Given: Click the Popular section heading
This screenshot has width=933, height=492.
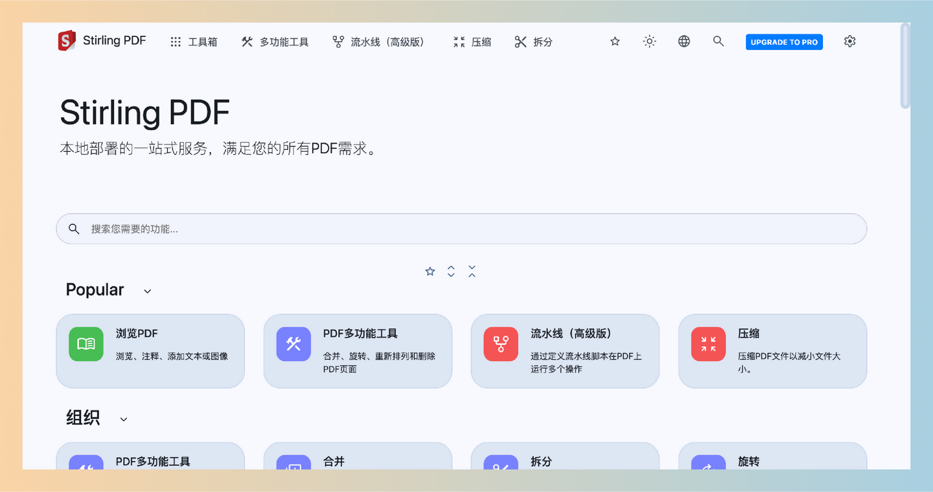Looking at the screenshot, I should (x=95, y=290).
